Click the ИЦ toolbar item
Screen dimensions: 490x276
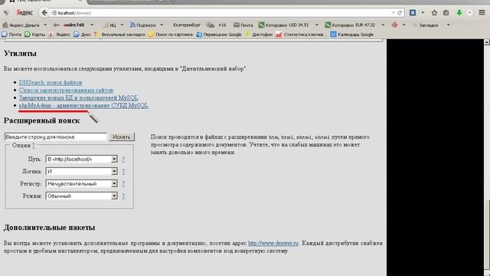tap(109, 25)
